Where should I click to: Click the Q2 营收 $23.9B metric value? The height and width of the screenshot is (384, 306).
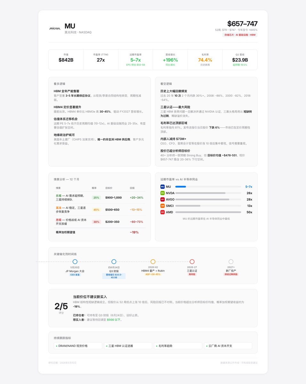(240, 60)
